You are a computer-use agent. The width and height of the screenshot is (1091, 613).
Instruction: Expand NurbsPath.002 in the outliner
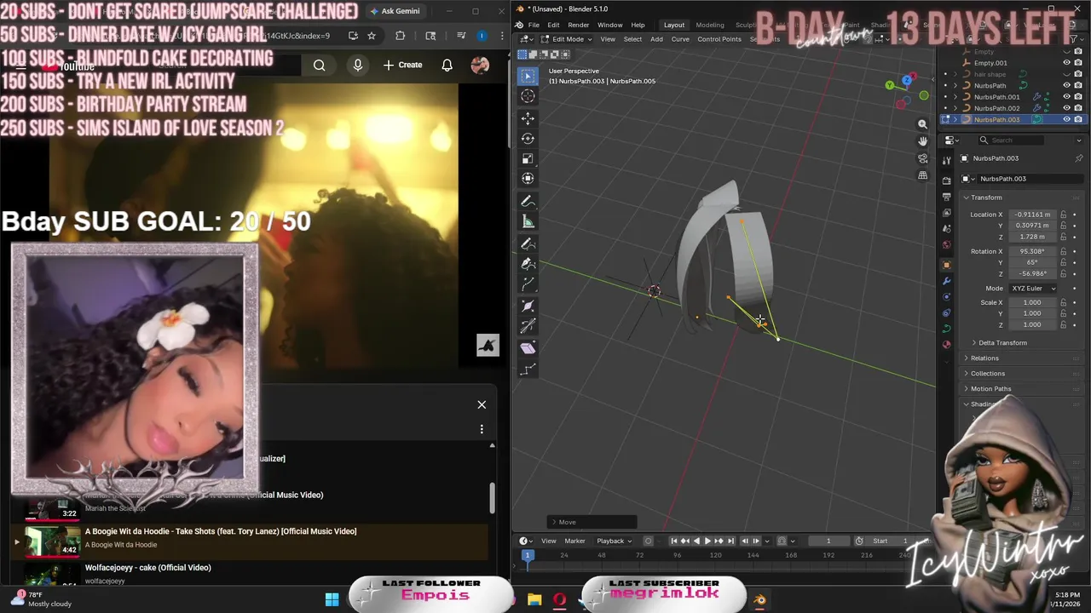955,108
